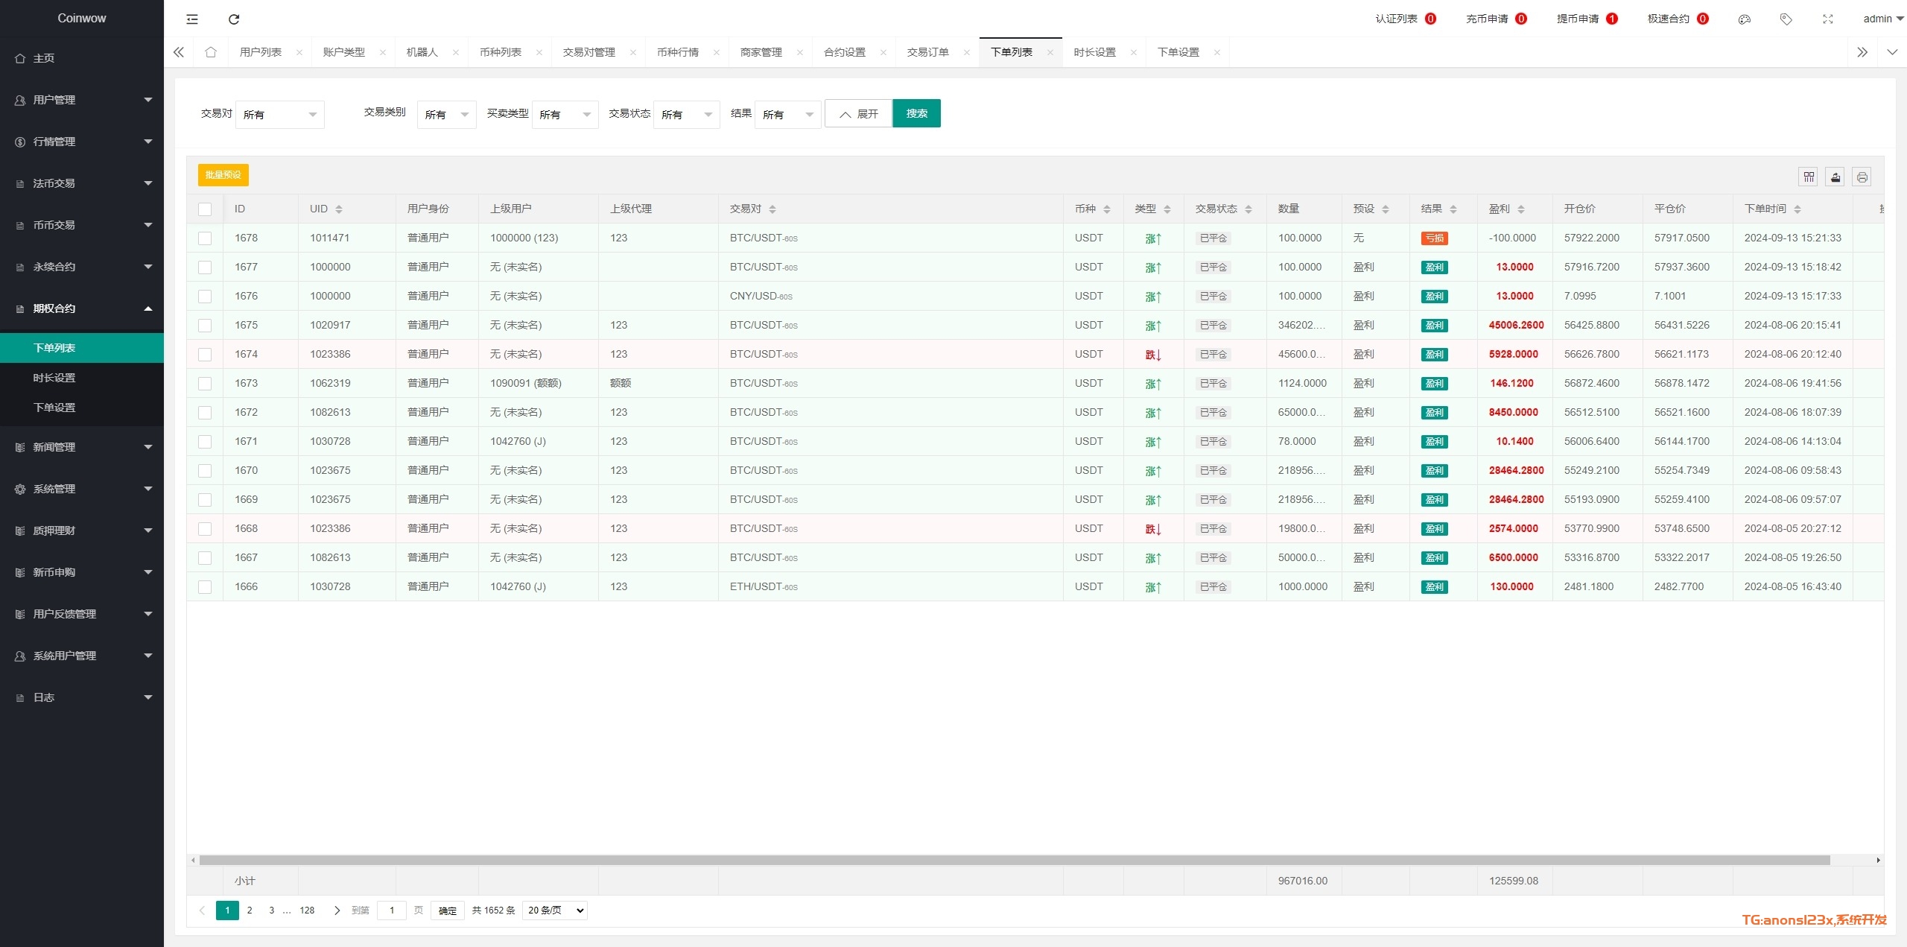Switch to the 时长设置 tab

point(1095,52)
